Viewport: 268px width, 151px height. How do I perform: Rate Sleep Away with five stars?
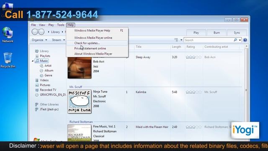(200, 57)
